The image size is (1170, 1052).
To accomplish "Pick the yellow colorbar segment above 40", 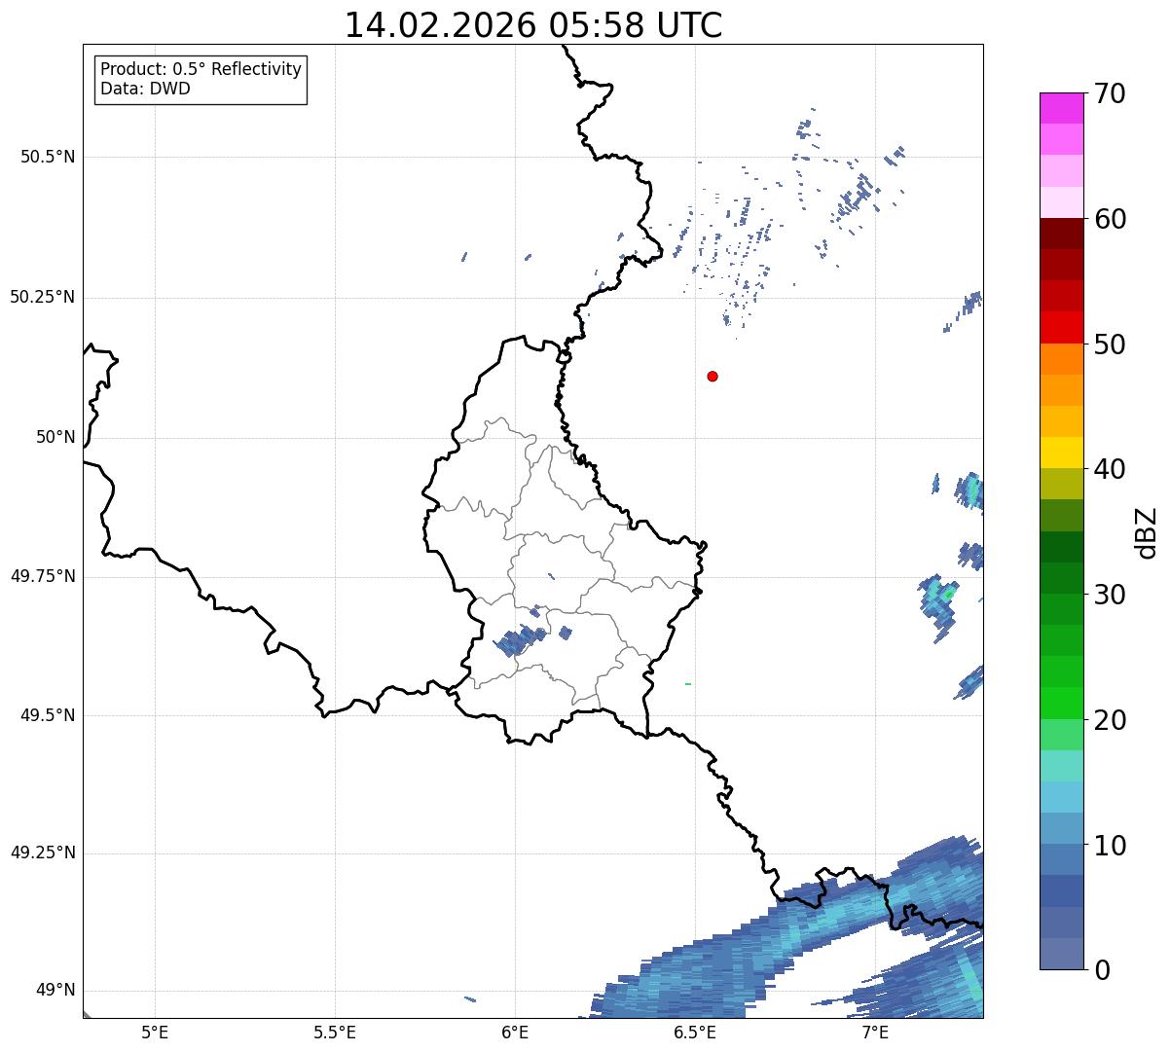I will 1062,453.
